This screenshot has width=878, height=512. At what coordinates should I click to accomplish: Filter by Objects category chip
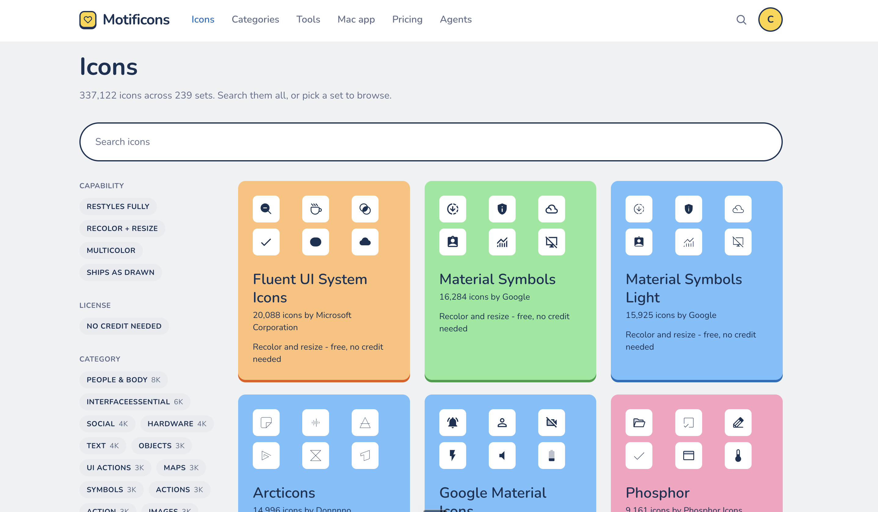161,445
